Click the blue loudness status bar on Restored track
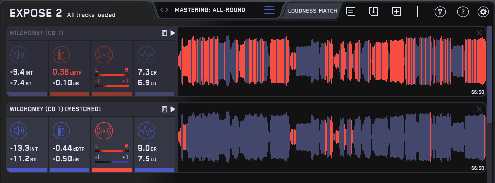The image size is (495, 183). click(x=27, y=170)
